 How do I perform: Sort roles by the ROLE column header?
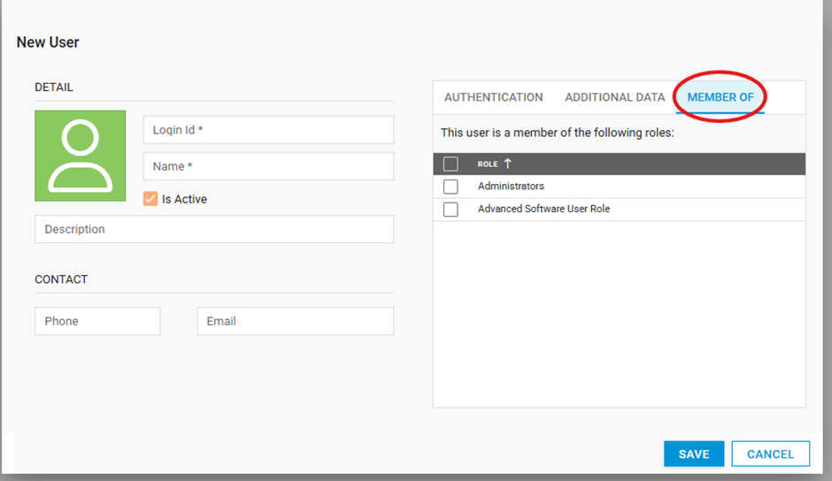tap(488, 164)
